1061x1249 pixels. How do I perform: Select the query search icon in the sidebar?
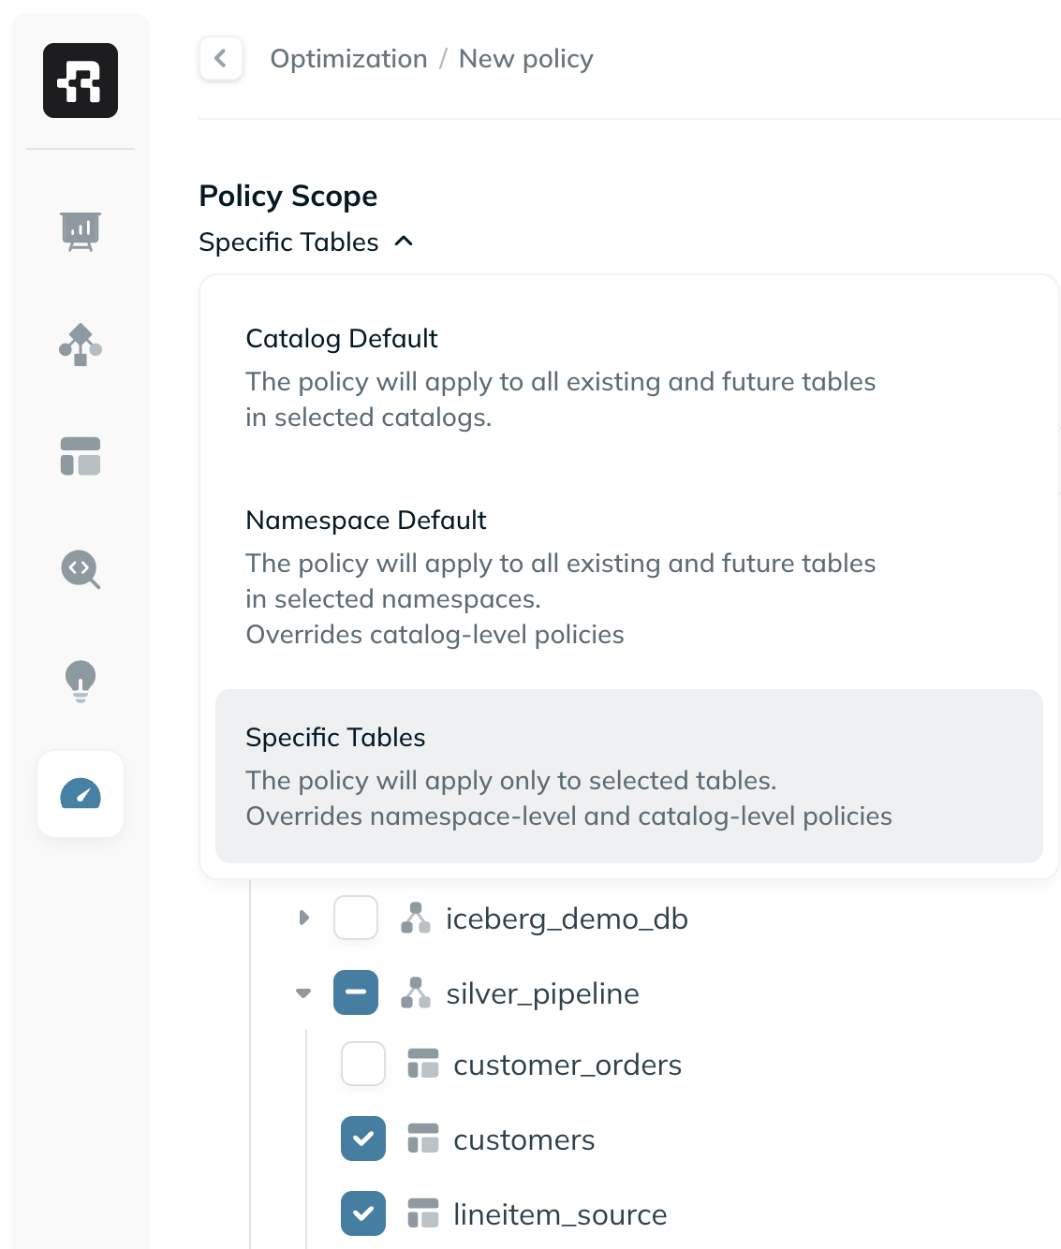pyautogui.click(x=80, y=569)
